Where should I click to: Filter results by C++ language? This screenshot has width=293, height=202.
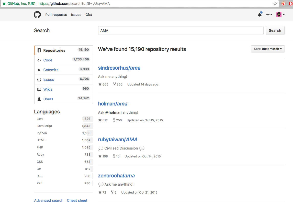click(63, 176)
